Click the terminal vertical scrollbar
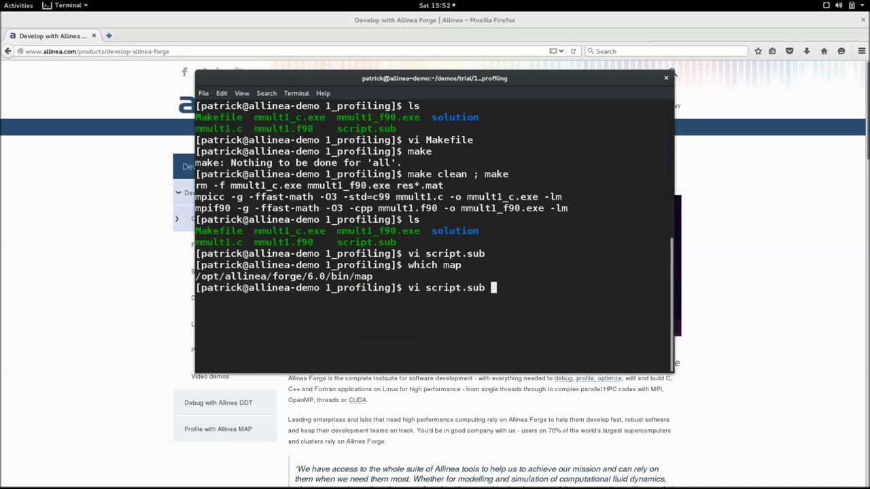This screenshot has height=489, width=870. [x=672, y=304]
